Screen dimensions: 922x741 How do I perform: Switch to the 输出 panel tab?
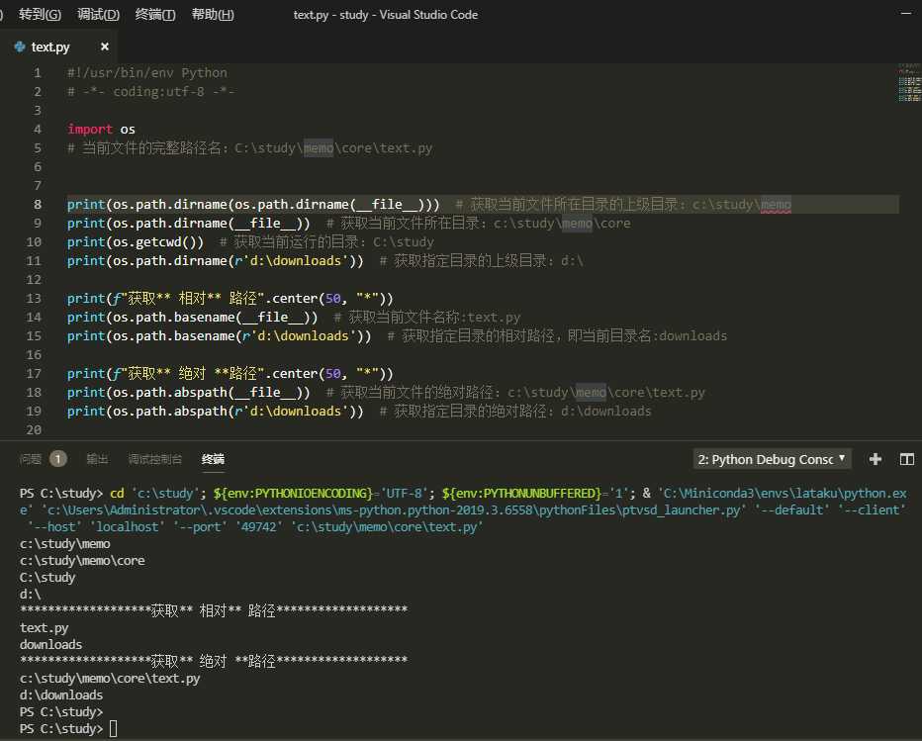pos(97,459)
